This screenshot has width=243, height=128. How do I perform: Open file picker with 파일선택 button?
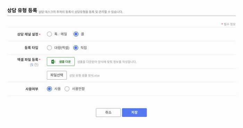[x=57, y=75]
